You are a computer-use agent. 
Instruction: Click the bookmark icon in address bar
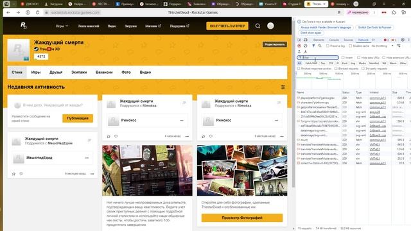coord(339,13)
